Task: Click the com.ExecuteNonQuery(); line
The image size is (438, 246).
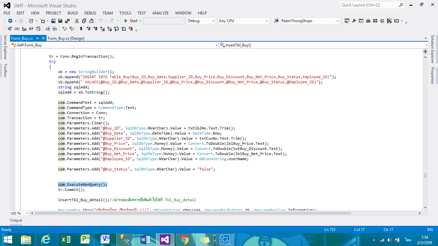Action: (83, 184)
